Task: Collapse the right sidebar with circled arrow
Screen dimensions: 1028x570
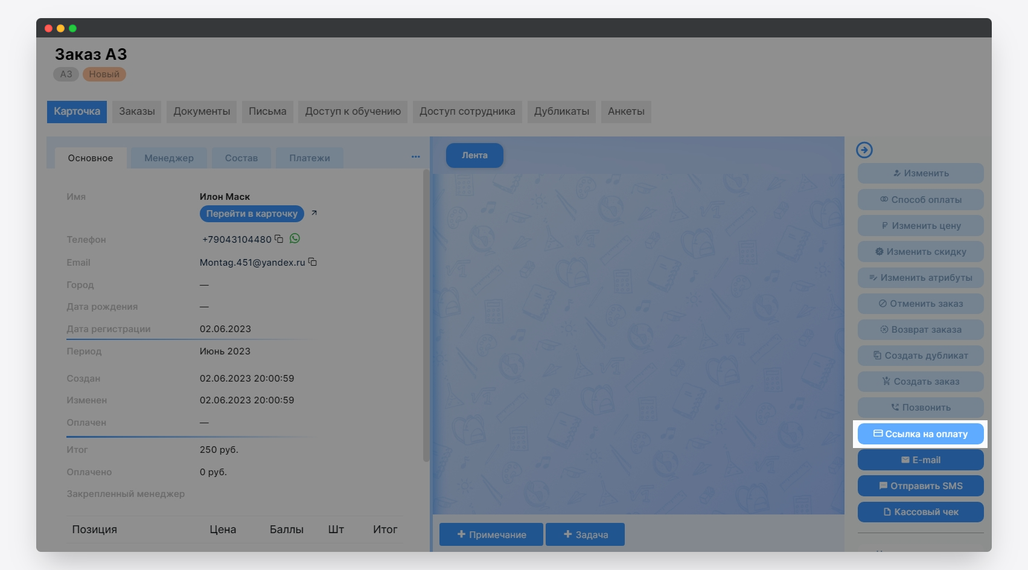Action: (x=864, y=150)
